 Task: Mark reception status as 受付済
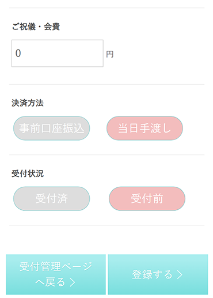coord(51,199)
